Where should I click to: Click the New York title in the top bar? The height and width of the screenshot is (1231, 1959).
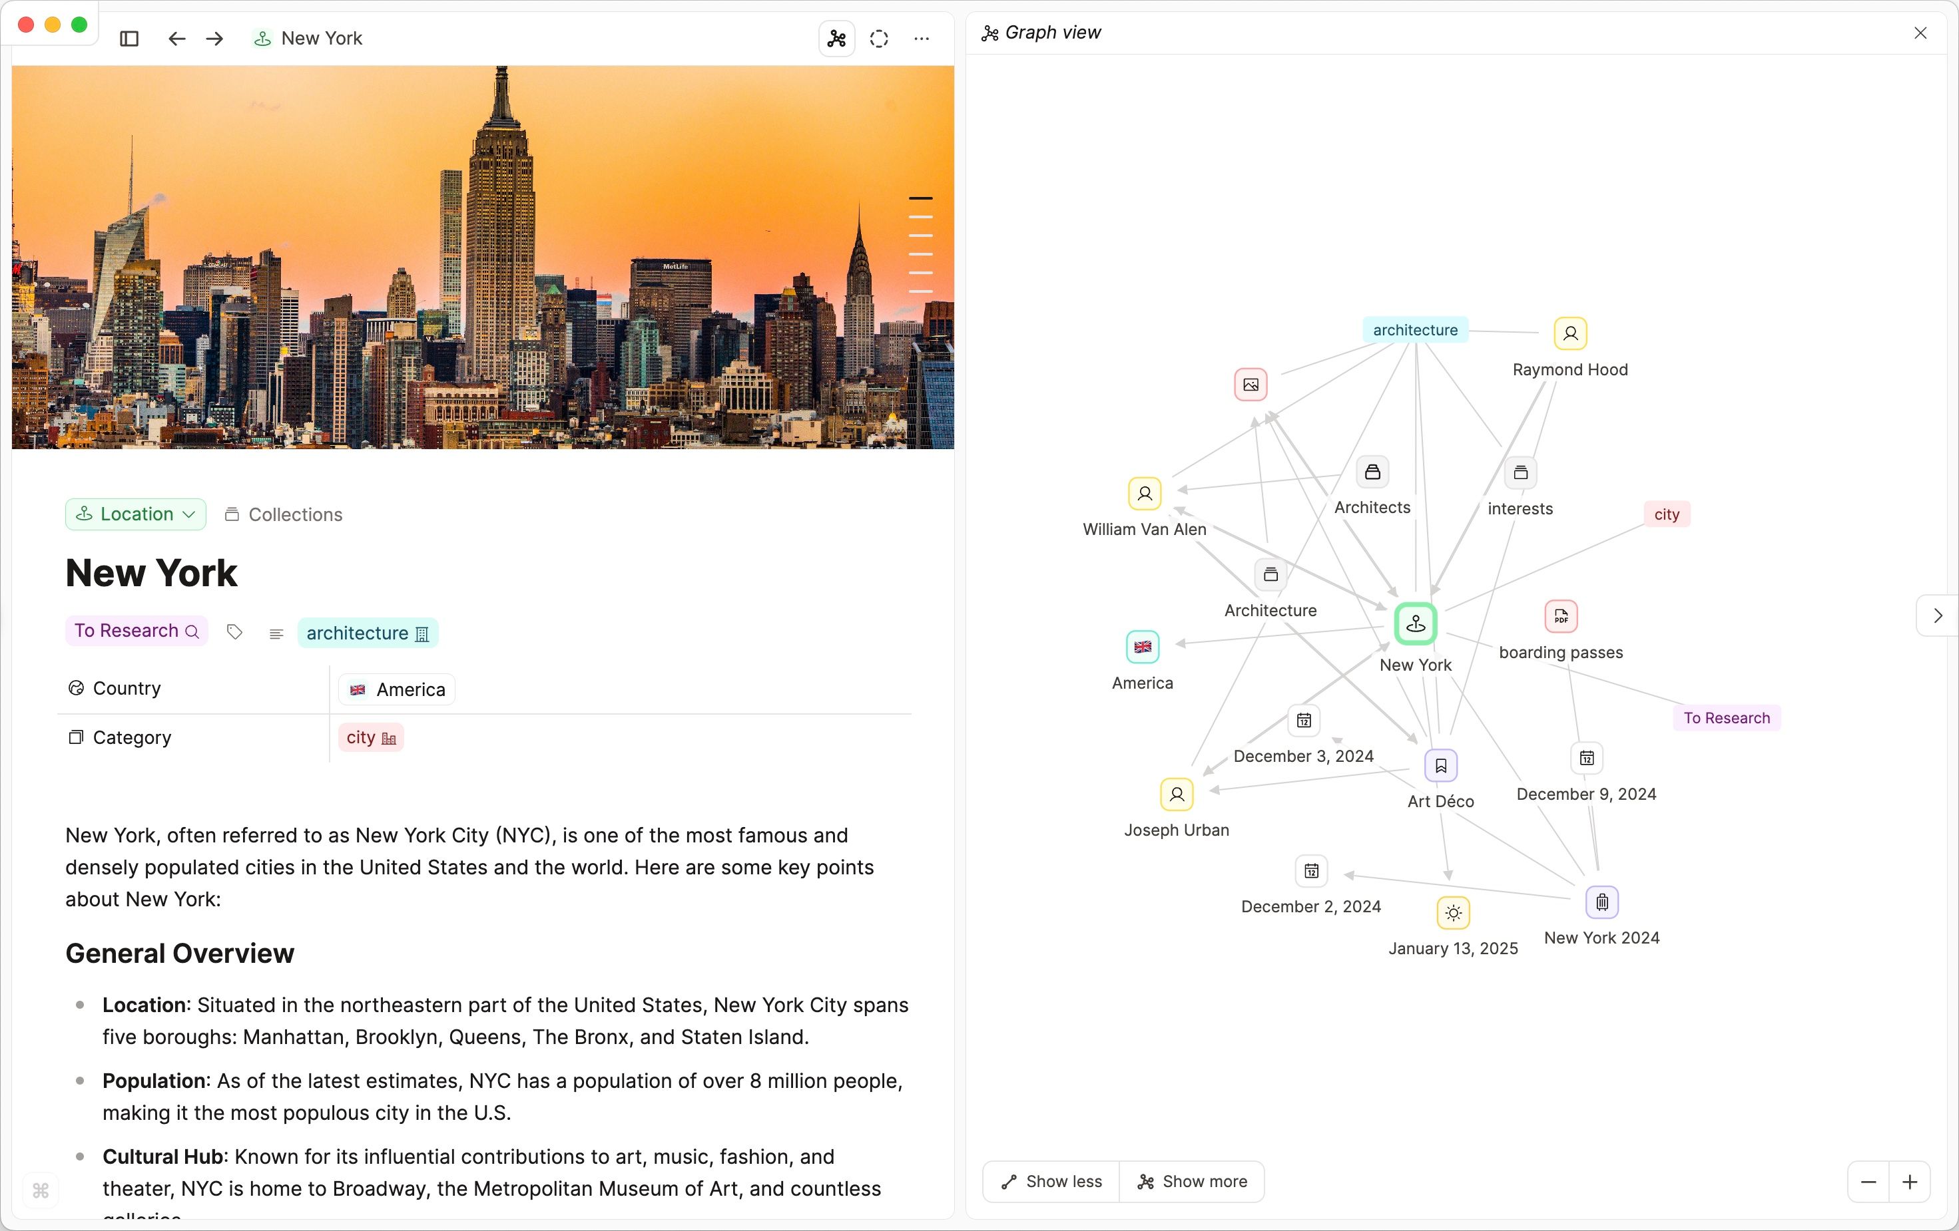coord(320,38)
